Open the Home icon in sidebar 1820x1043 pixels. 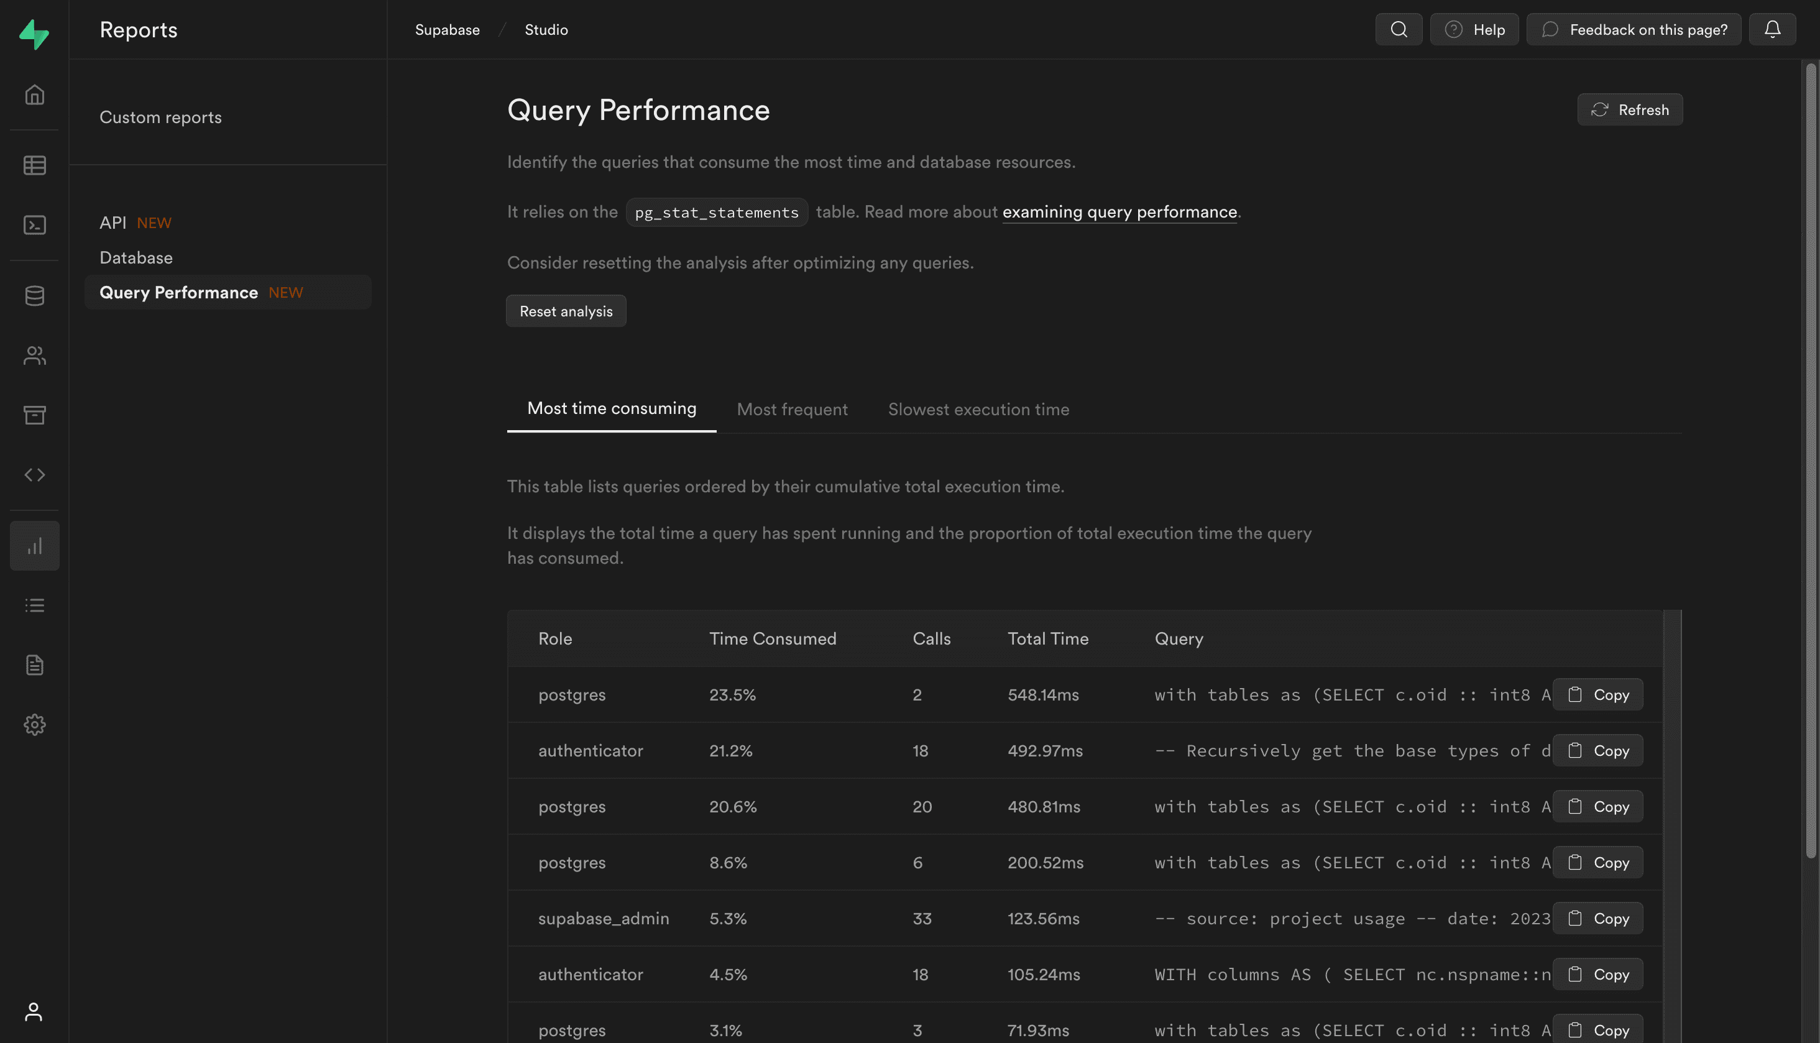(34, 94)
